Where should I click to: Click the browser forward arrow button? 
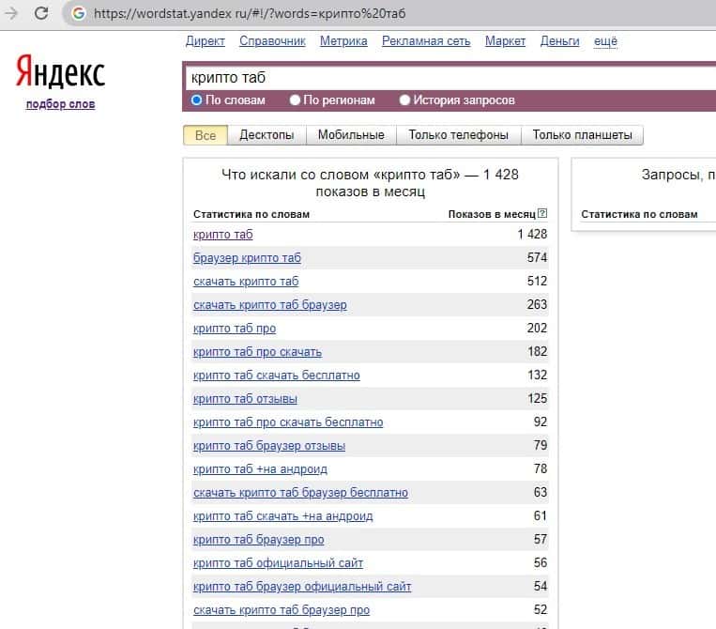(11, 14)
